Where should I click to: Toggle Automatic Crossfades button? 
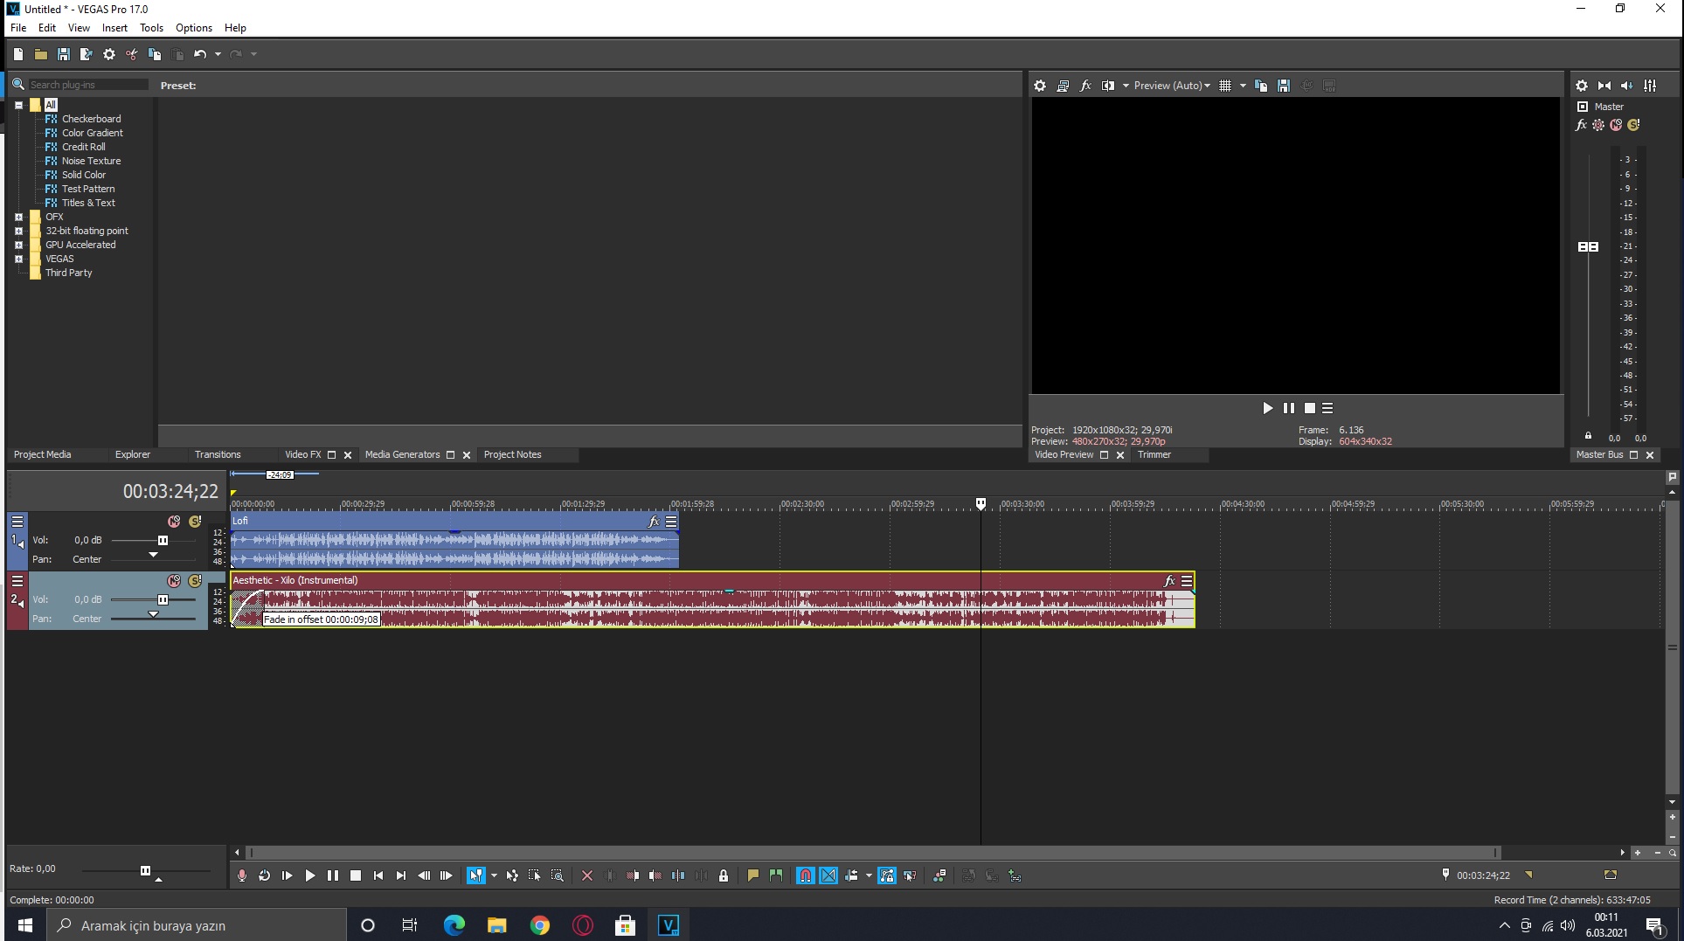pos(828,875)
